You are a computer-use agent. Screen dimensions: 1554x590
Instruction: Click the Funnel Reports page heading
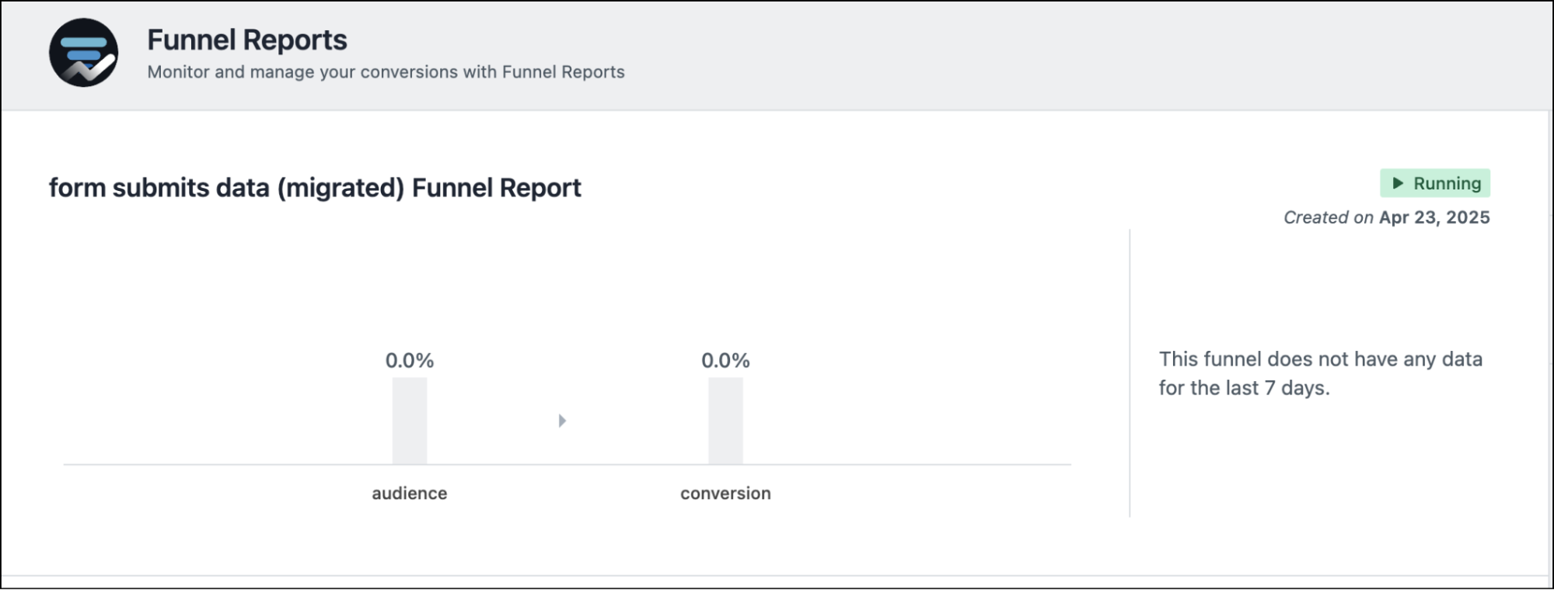coord(247,40)
